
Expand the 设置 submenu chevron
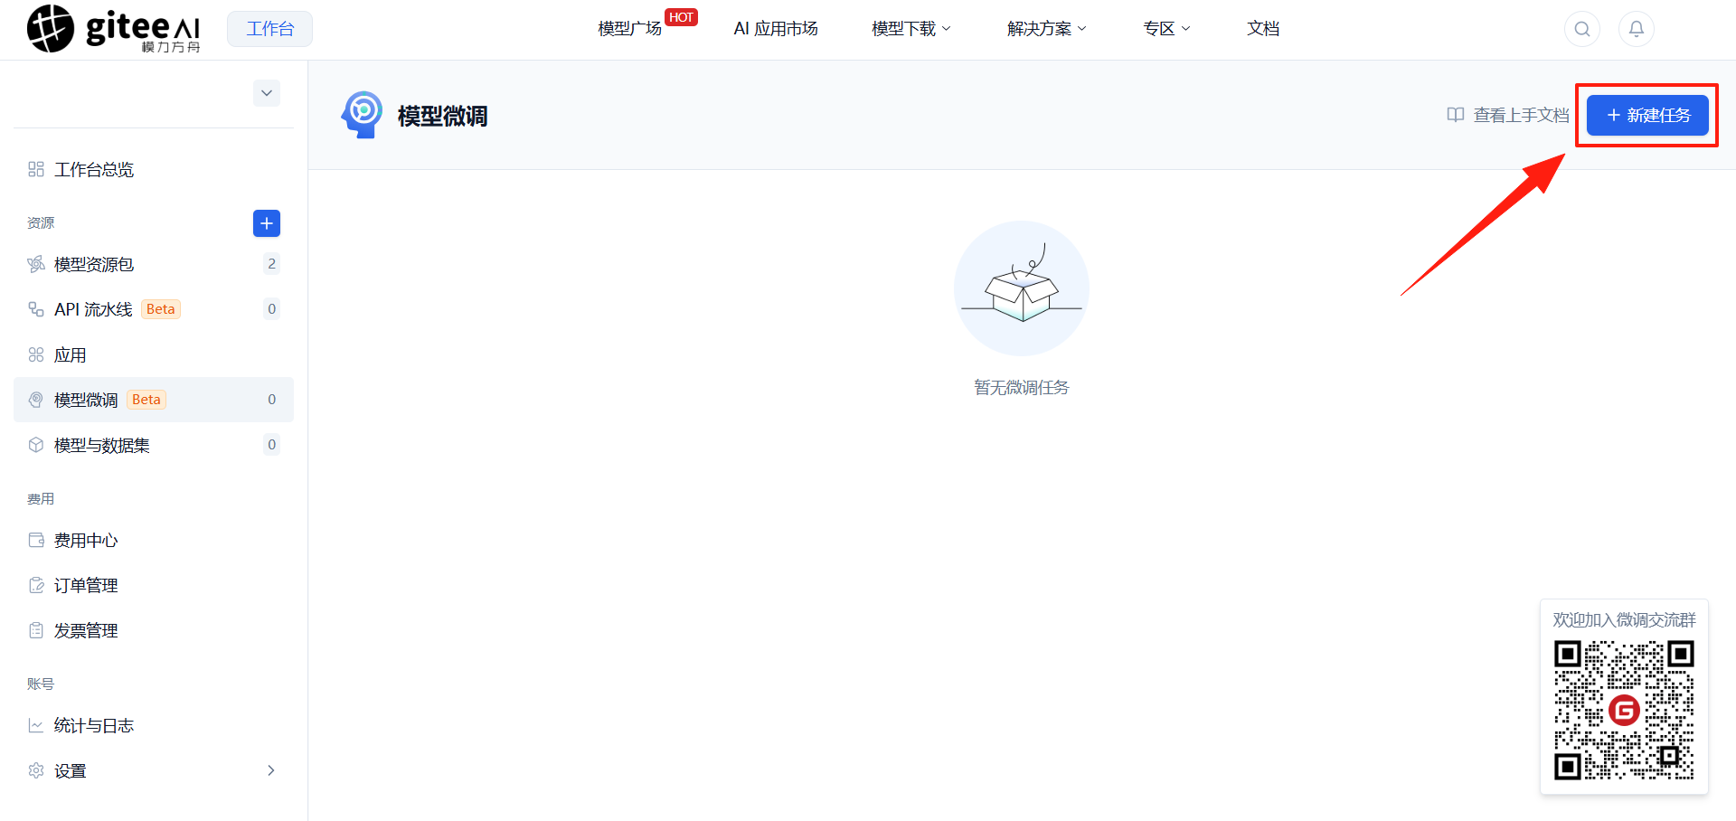point(270,770)
